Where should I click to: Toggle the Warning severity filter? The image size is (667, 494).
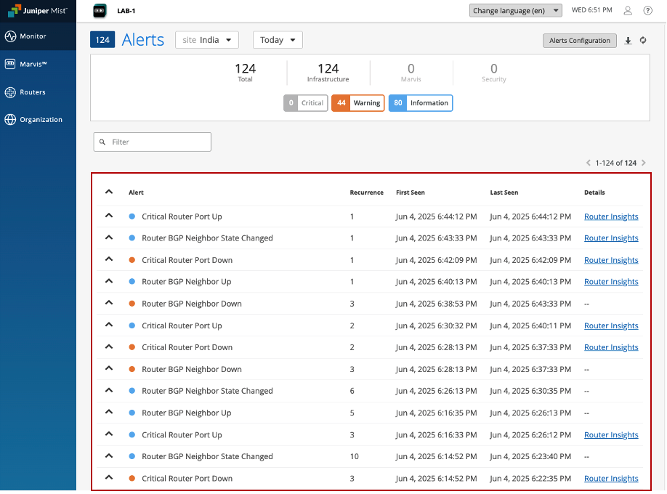(x=358, y=103)
